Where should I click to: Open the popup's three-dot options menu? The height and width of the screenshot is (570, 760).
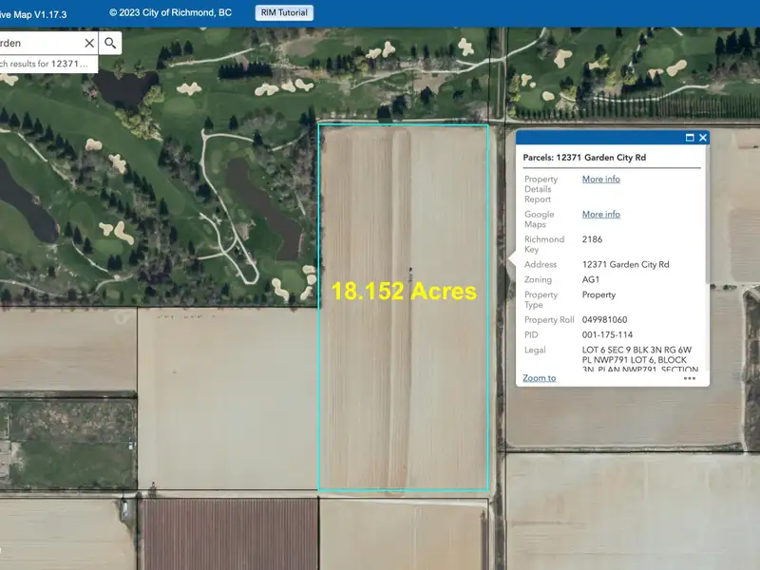pyautogui.click(x=690, y=378)
